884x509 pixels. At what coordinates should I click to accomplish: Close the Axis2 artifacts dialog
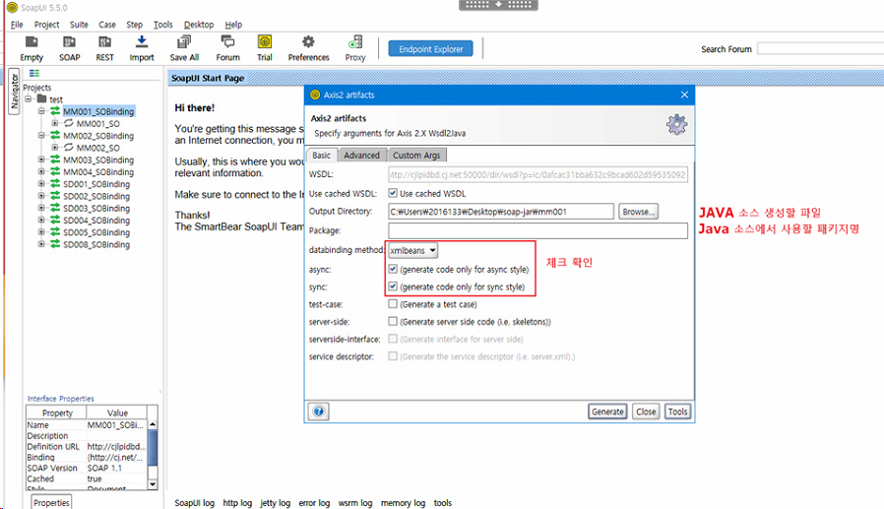pos(684,95)
